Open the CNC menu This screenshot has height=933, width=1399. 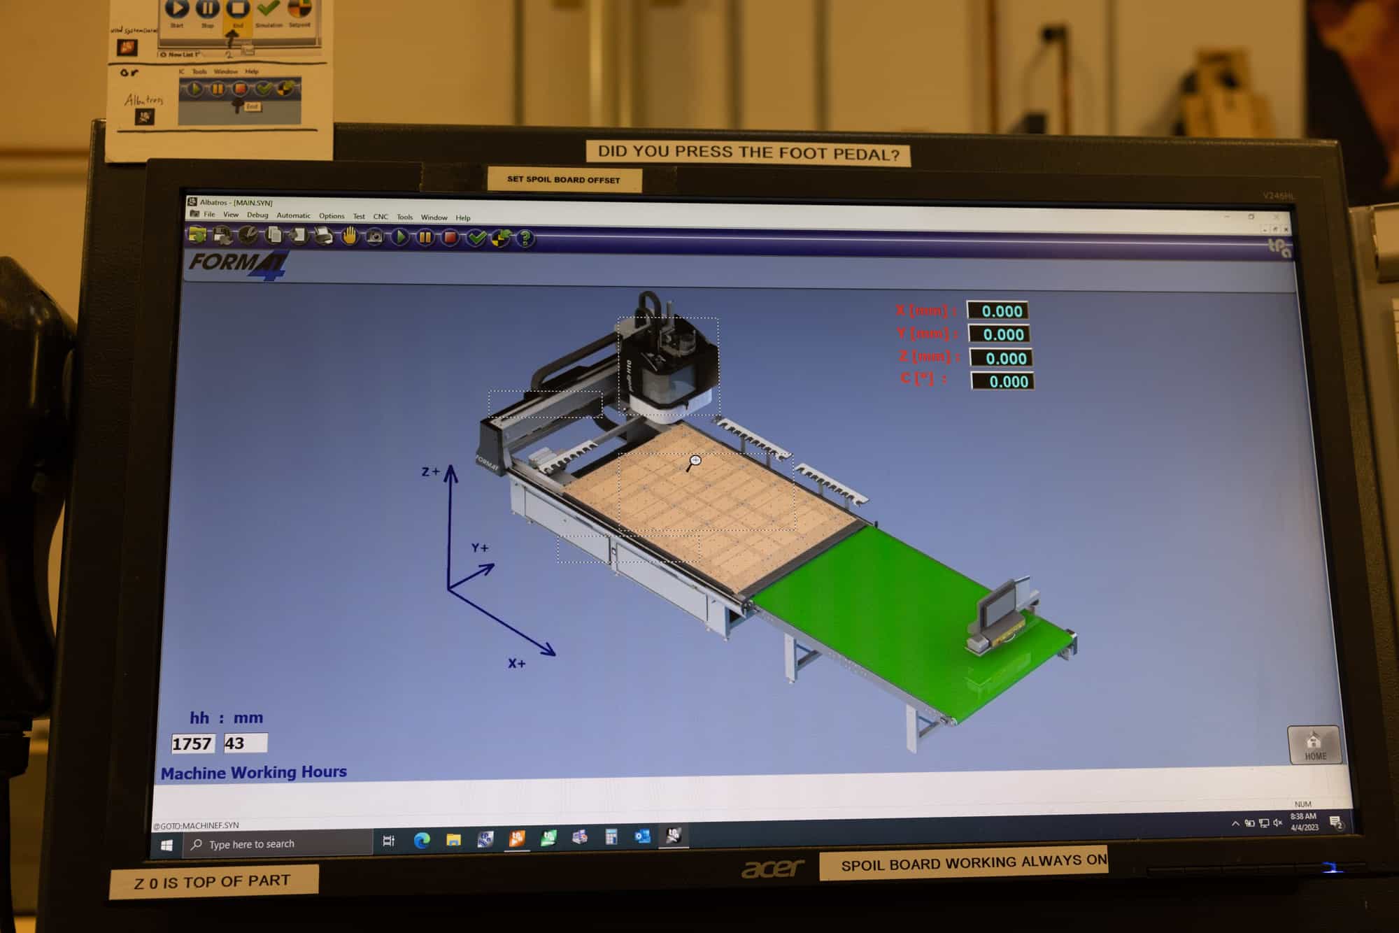click(381, 217)
